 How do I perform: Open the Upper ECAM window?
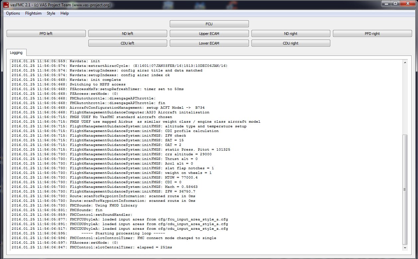coord(209,34)
